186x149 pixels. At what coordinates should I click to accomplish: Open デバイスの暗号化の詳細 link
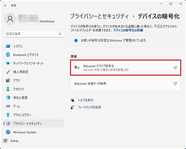pyautogui.click(x=128, y=31)
